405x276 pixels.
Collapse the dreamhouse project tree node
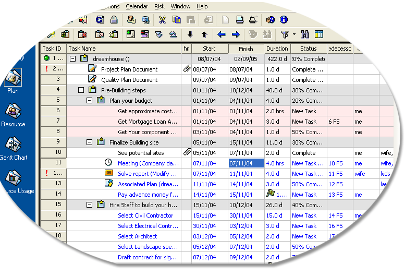click(x=73, y=59)
